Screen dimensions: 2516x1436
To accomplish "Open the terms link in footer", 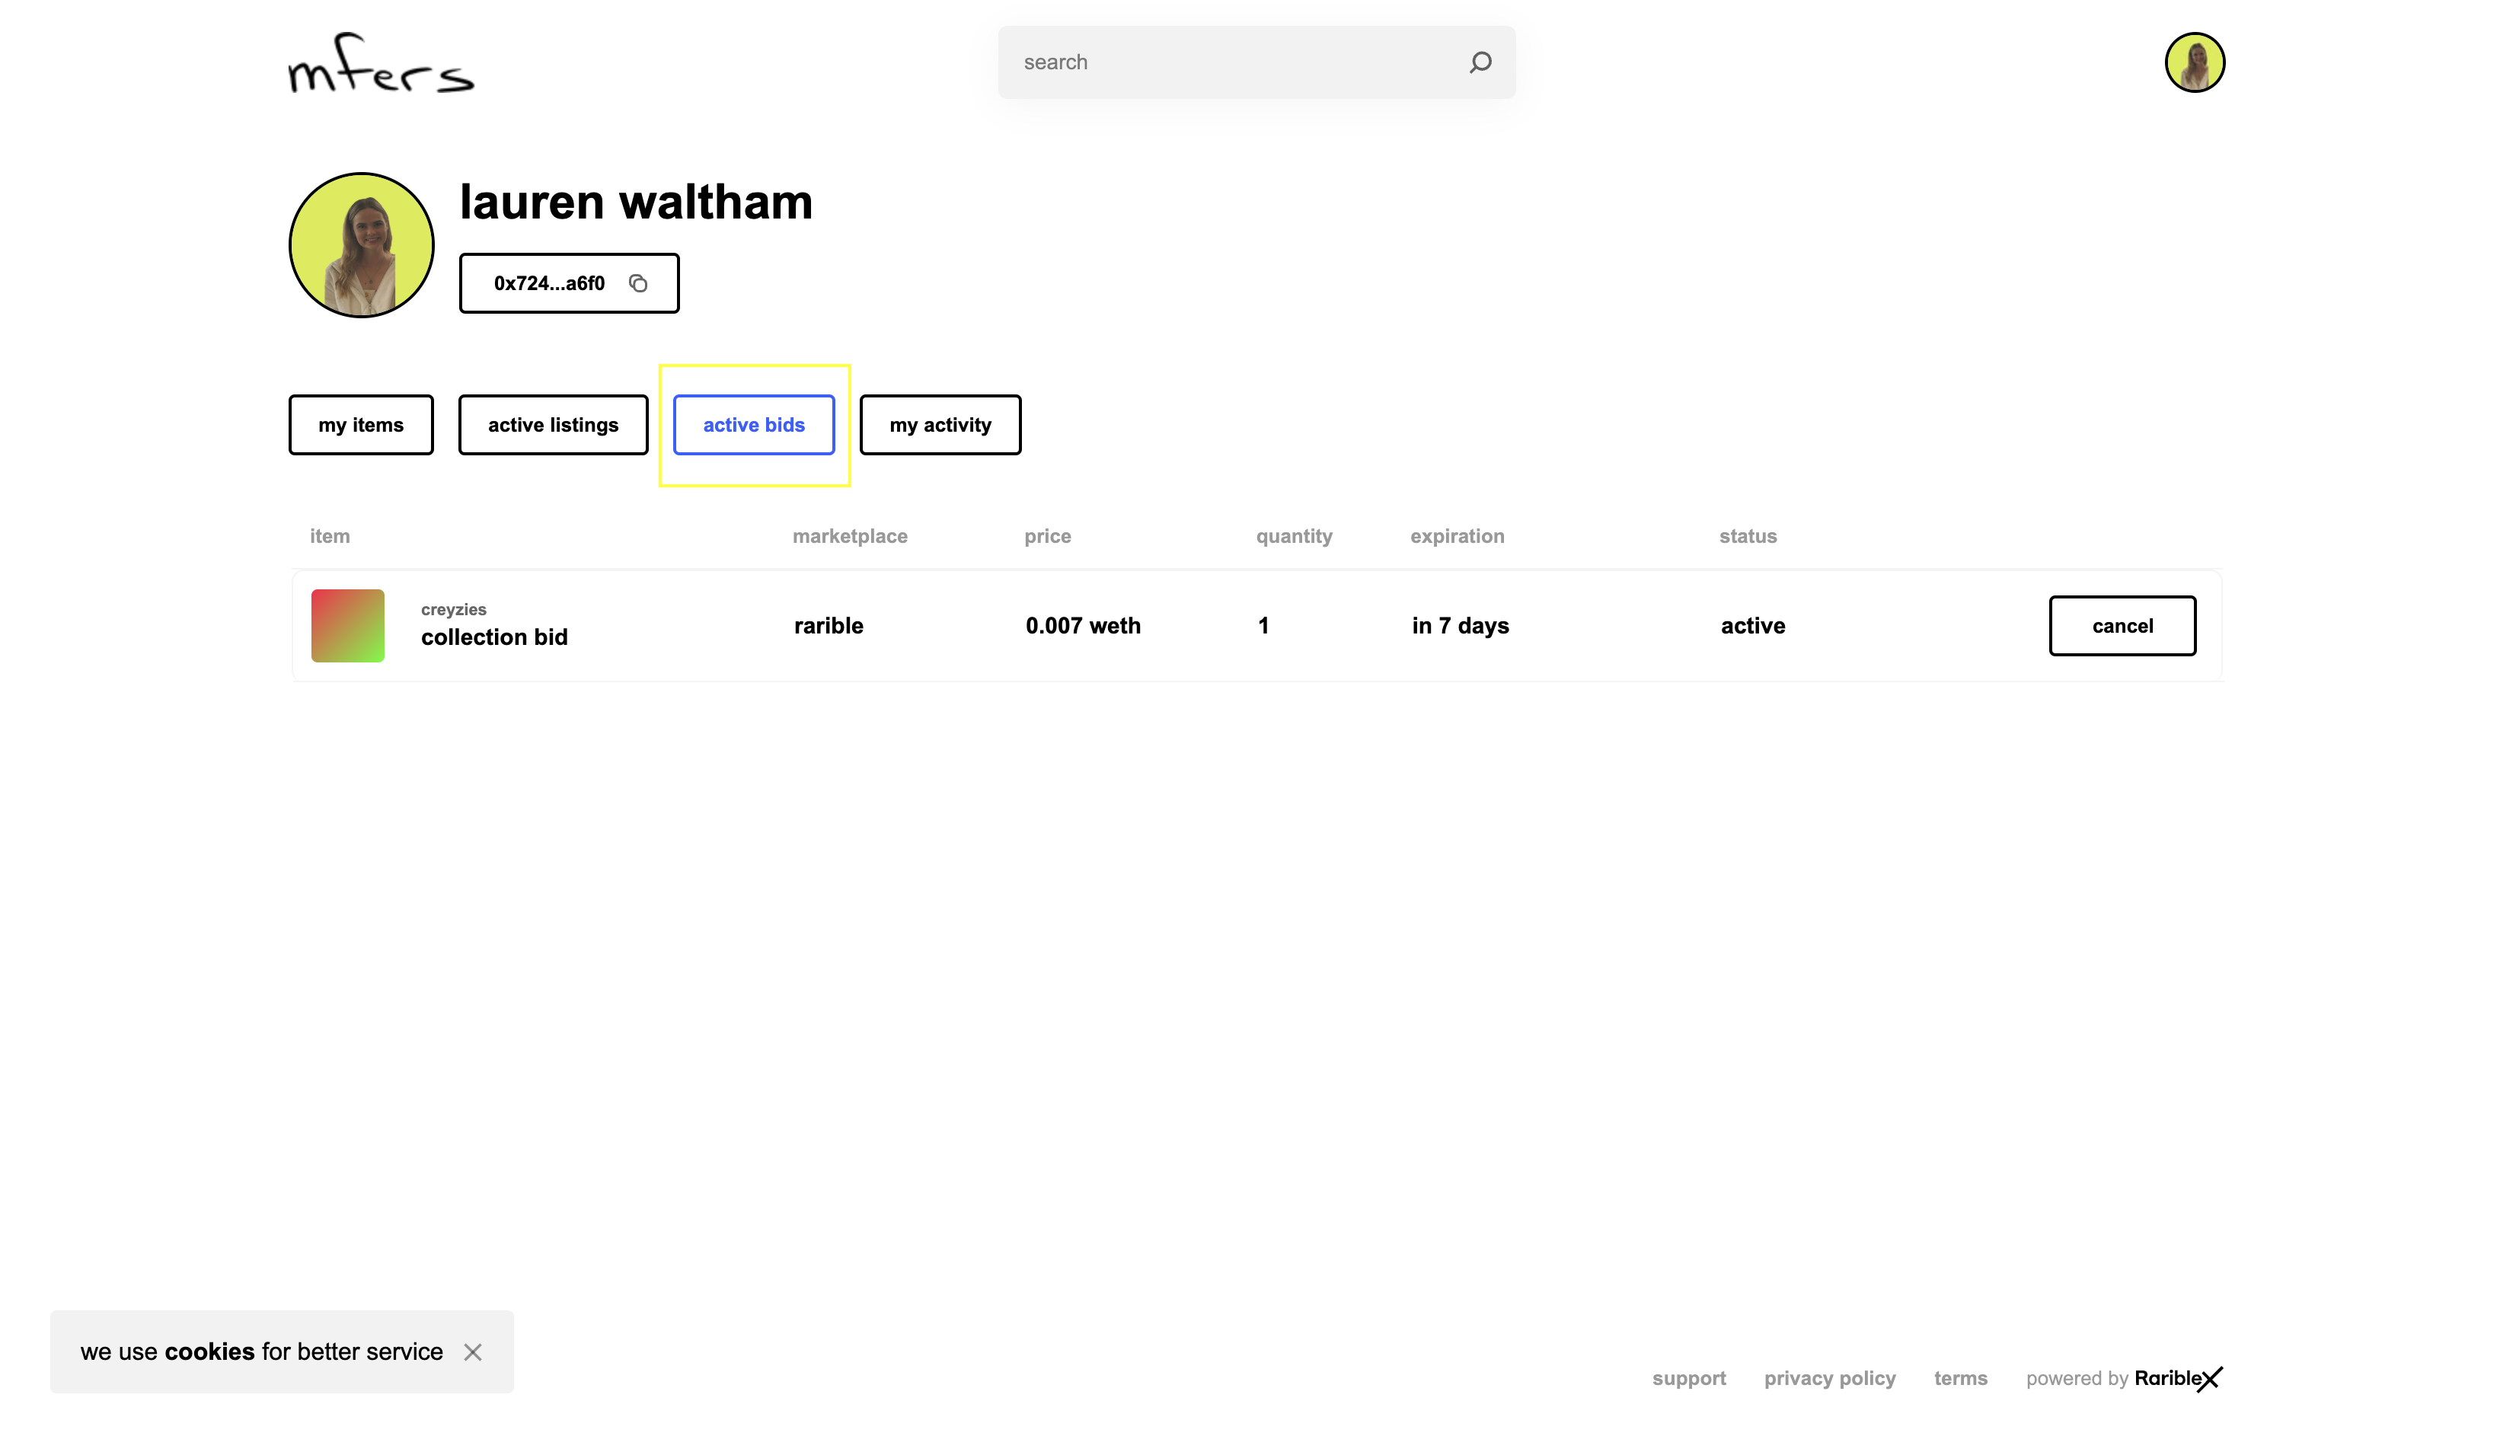I will tap(1960, 1378).
